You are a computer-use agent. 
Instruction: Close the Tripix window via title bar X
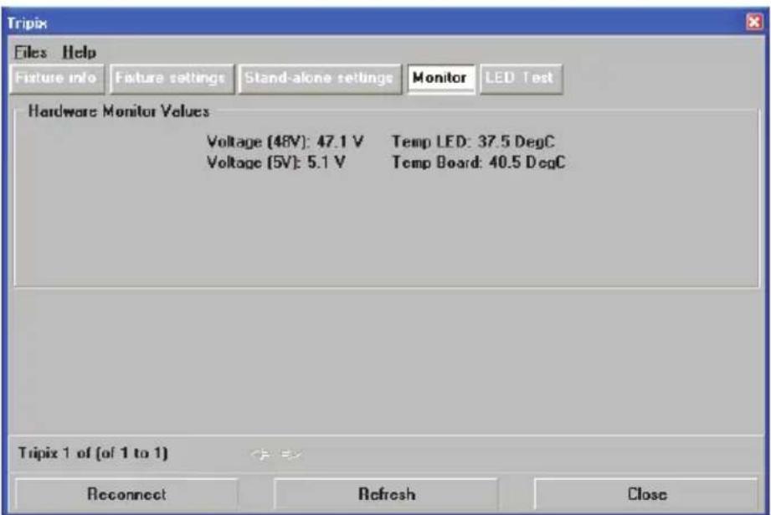(753, 22)
